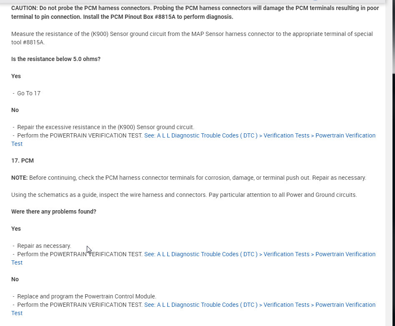Viewport: 395px width, 326px height.
Task: Click the 'Is the resistance below 5.0 ohms?' question
Action: [x=56, y=59]
